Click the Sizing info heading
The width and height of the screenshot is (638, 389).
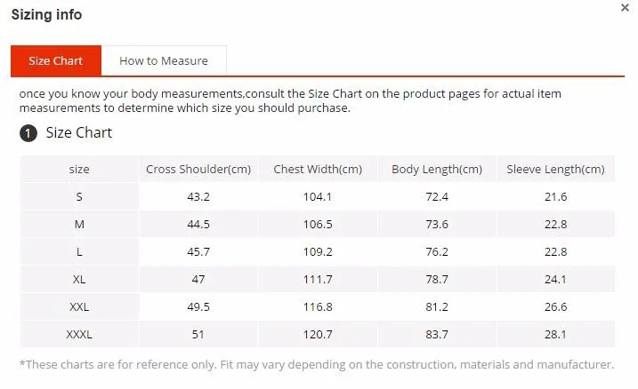(x=47, y=14)
